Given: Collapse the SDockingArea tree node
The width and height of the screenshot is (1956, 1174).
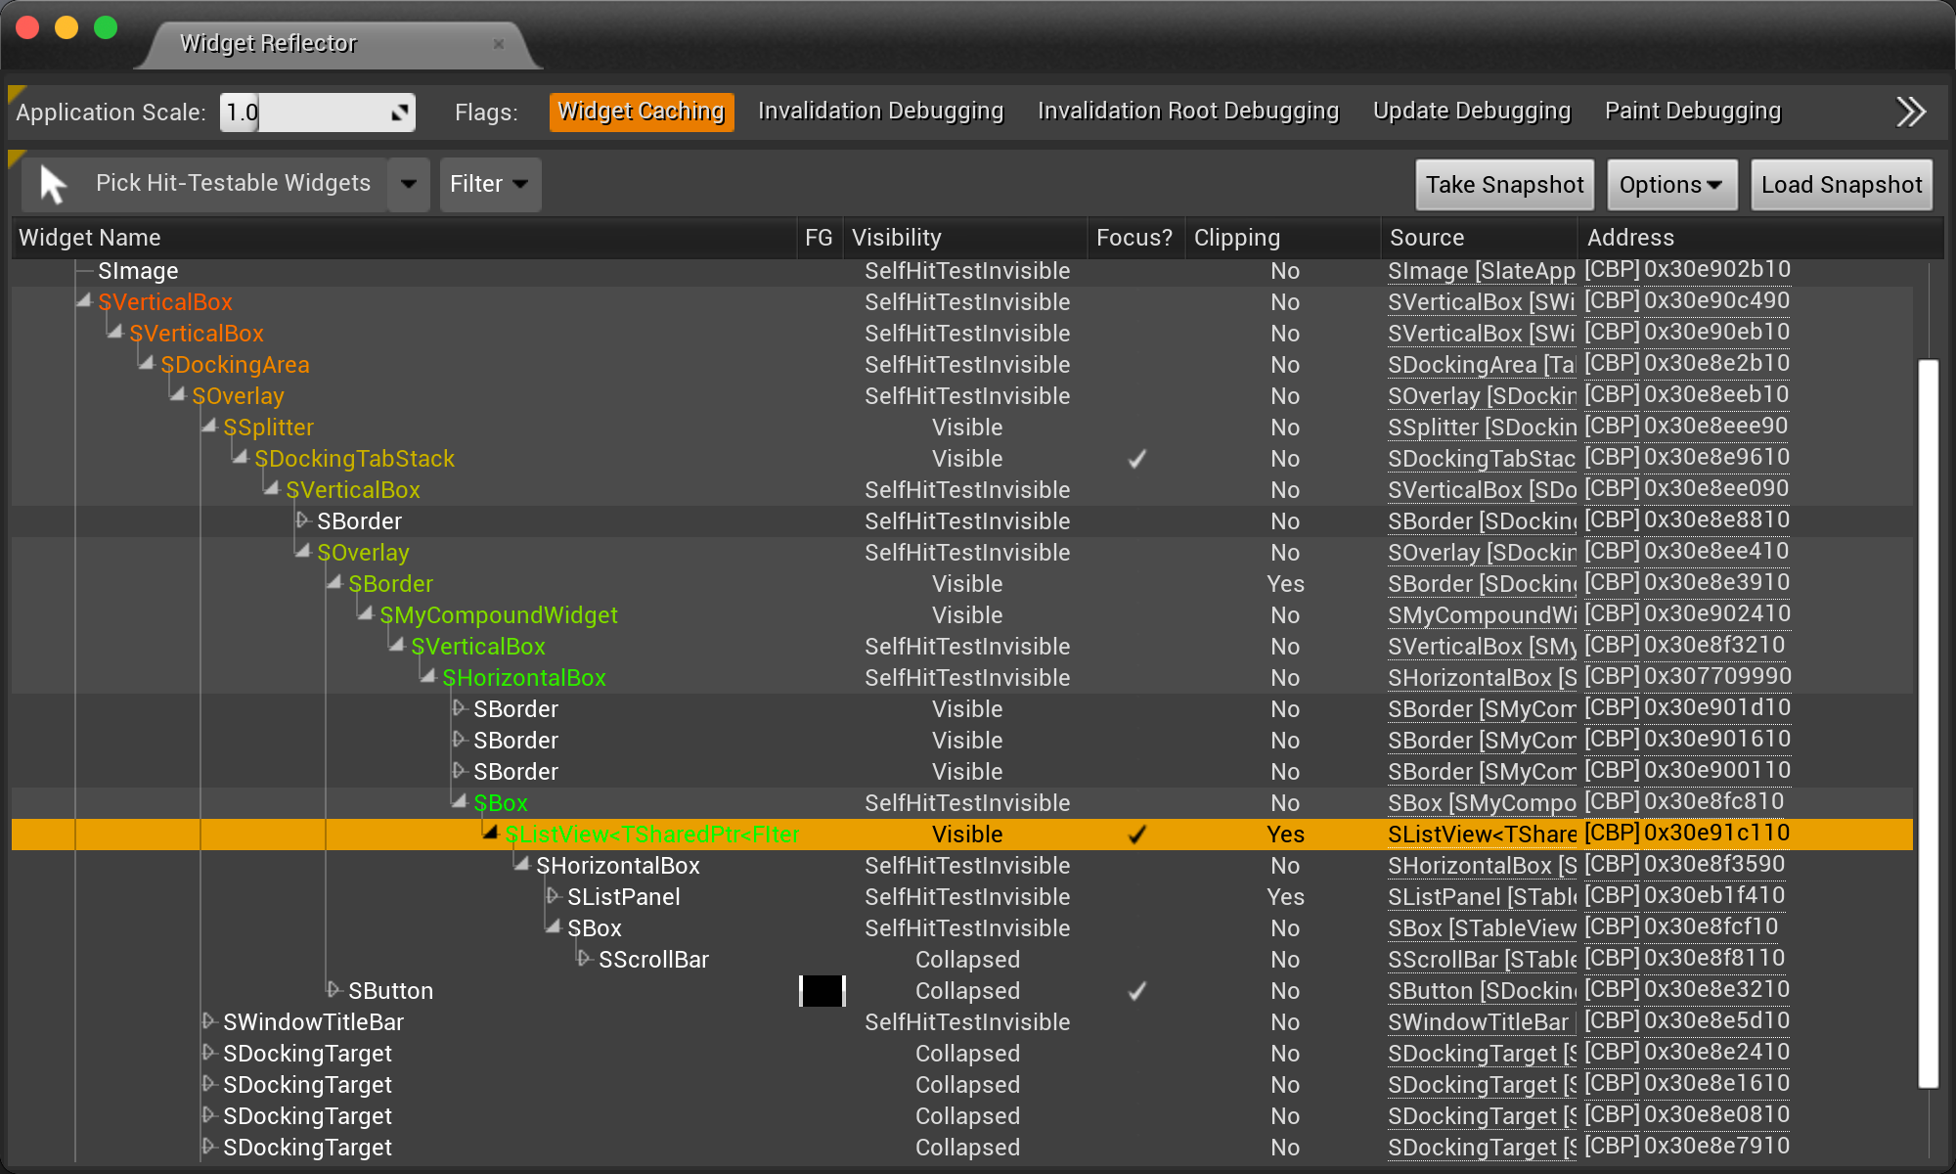Looking at the screenshot, I should (x=147, y=363).
